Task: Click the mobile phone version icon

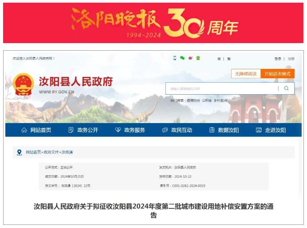Action: coord(175,58)
